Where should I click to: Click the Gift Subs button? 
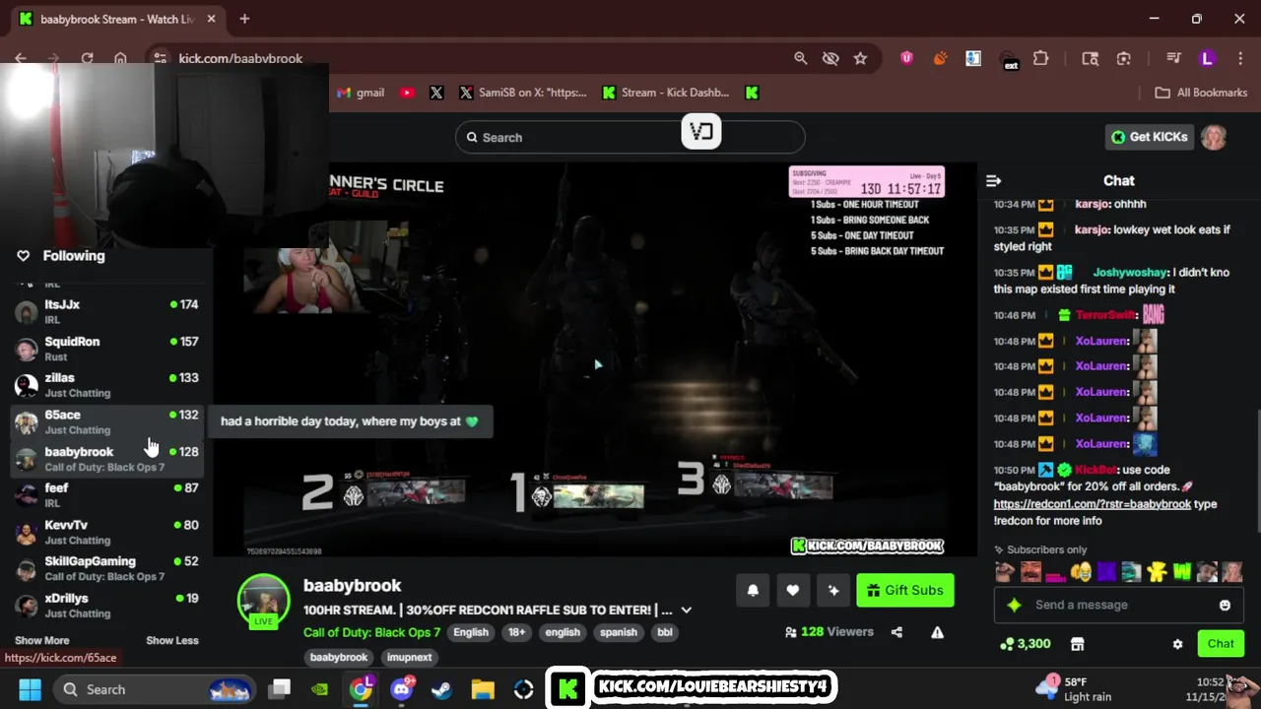pos(905,590)
